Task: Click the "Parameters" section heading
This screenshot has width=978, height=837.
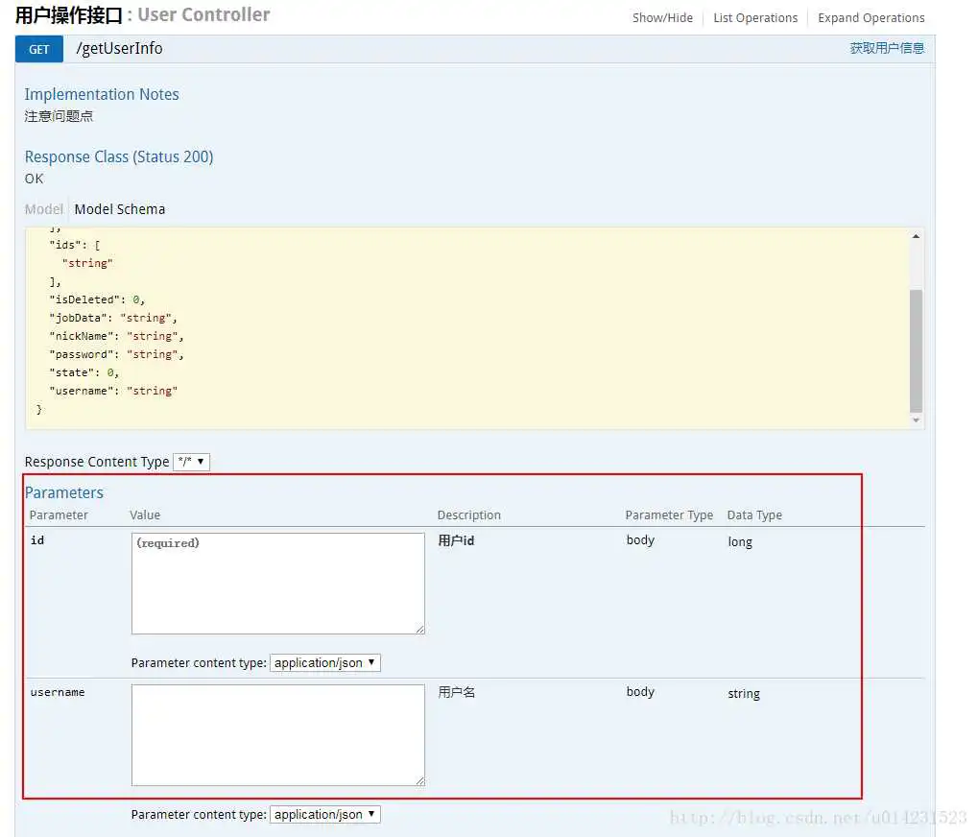Action: 63,492
